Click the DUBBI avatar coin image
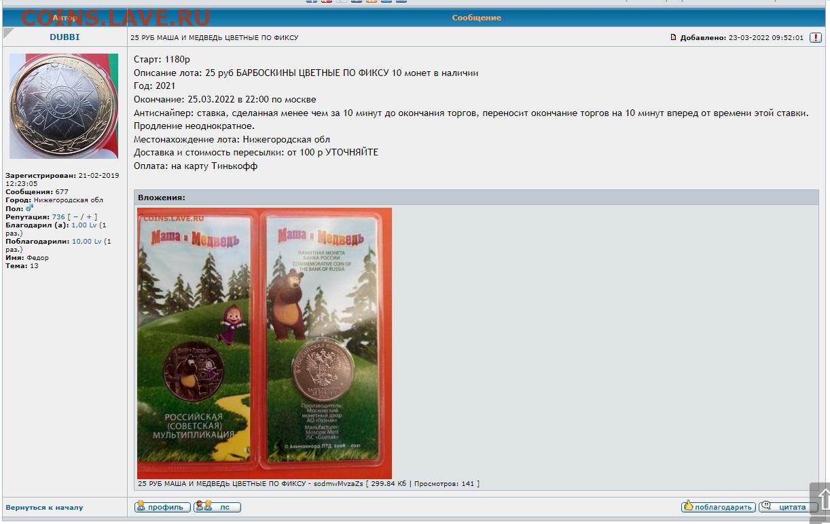Screen dimensions: 830x524 64,106
